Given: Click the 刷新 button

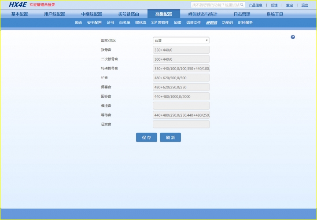Looking at the screenshot, I should (x=170, y=137).
